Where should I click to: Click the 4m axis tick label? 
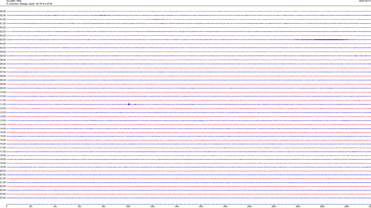(55, 206)
